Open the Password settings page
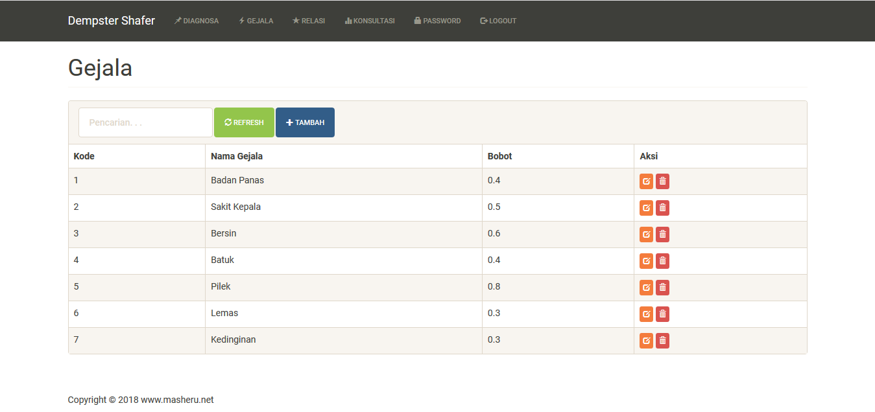875x412 pixels. click(x=437, y=21)
